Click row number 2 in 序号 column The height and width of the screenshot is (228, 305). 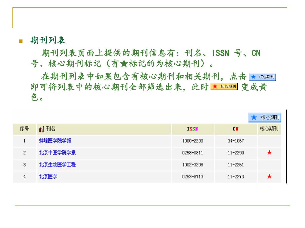coord(24,153)
